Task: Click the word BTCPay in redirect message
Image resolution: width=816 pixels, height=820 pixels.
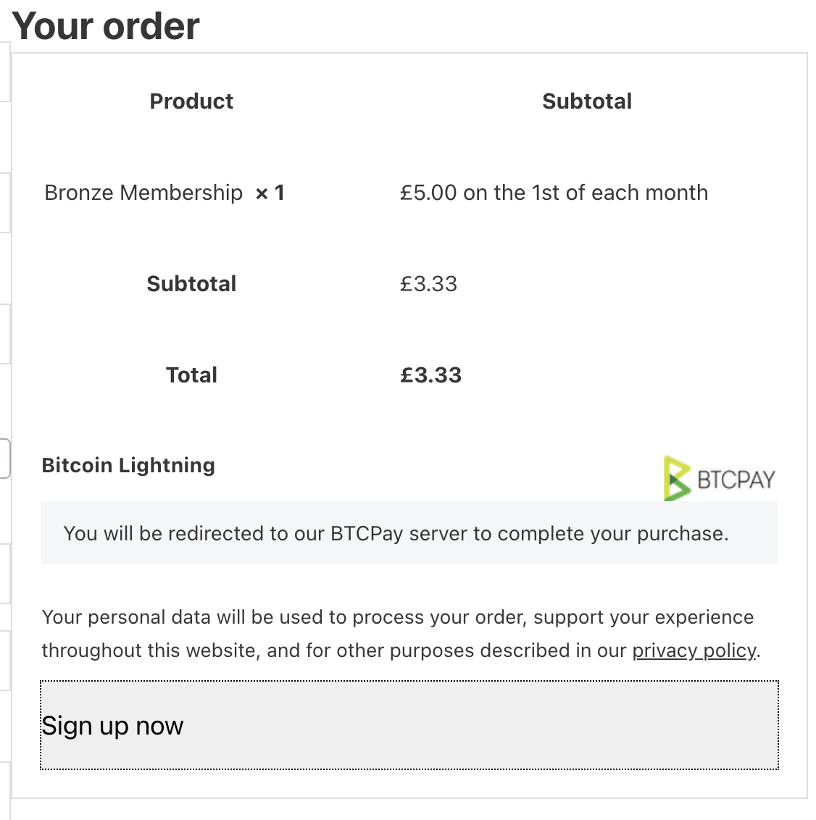Action: click(367, 533)
